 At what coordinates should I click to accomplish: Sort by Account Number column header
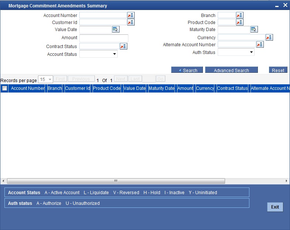(x=28, y=88)
